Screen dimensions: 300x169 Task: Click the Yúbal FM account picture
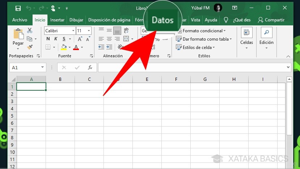(x=218, y=8)
